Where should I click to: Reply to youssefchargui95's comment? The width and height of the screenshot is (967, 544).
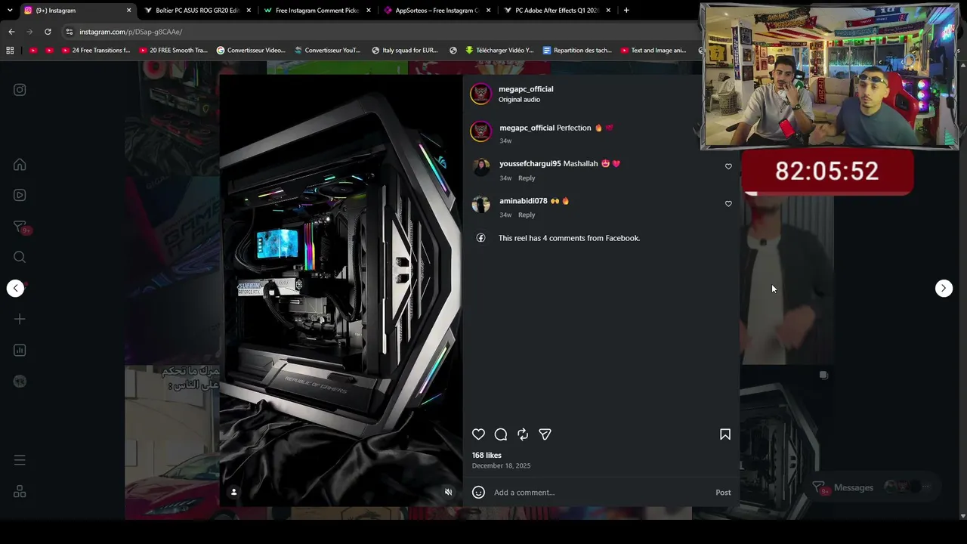tap(527, 178)
